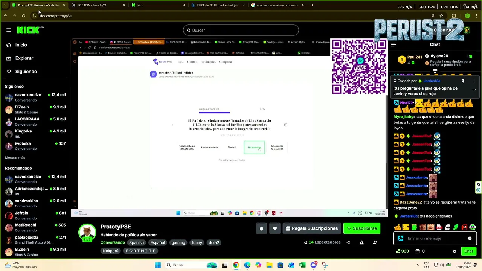Image resolution: width=482 pixels, height=271 pixels.
Task: Click the Jordan13c username in pinned message
Action: click(x=432, y=81)
